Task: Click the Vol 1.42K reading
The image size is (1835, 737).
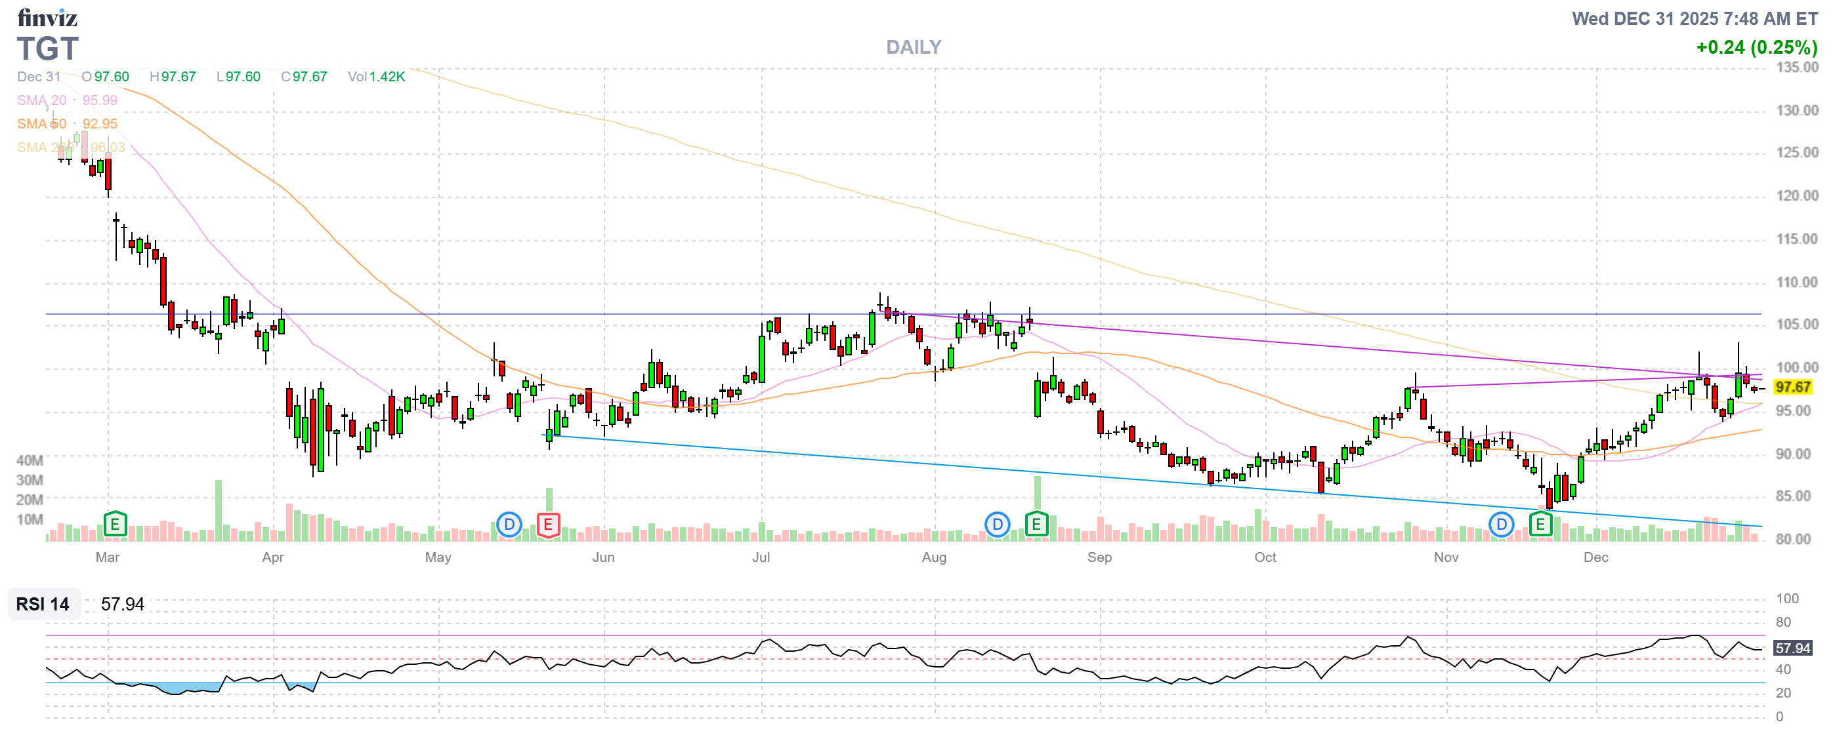Action: click(376, 77)
